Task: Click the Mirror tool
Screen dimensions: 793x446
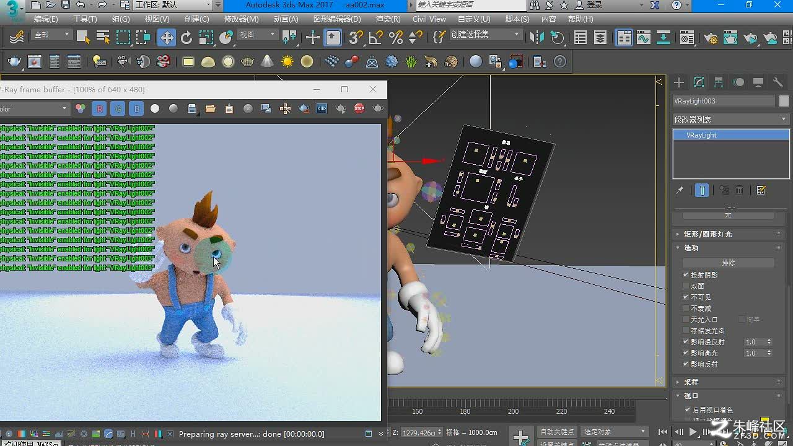Action: tap(537, 38)
